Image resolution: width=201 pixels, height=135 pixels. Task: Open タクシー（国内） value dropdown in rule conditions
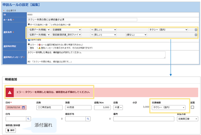coord(168,30)
